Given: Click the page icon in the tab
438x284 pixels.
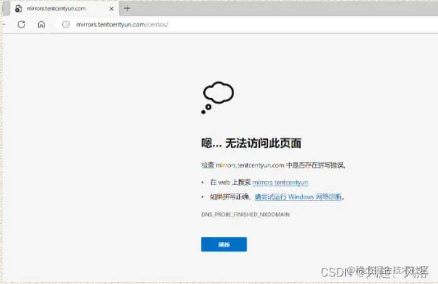Looking at the screenshot, I should pos(18,9).
